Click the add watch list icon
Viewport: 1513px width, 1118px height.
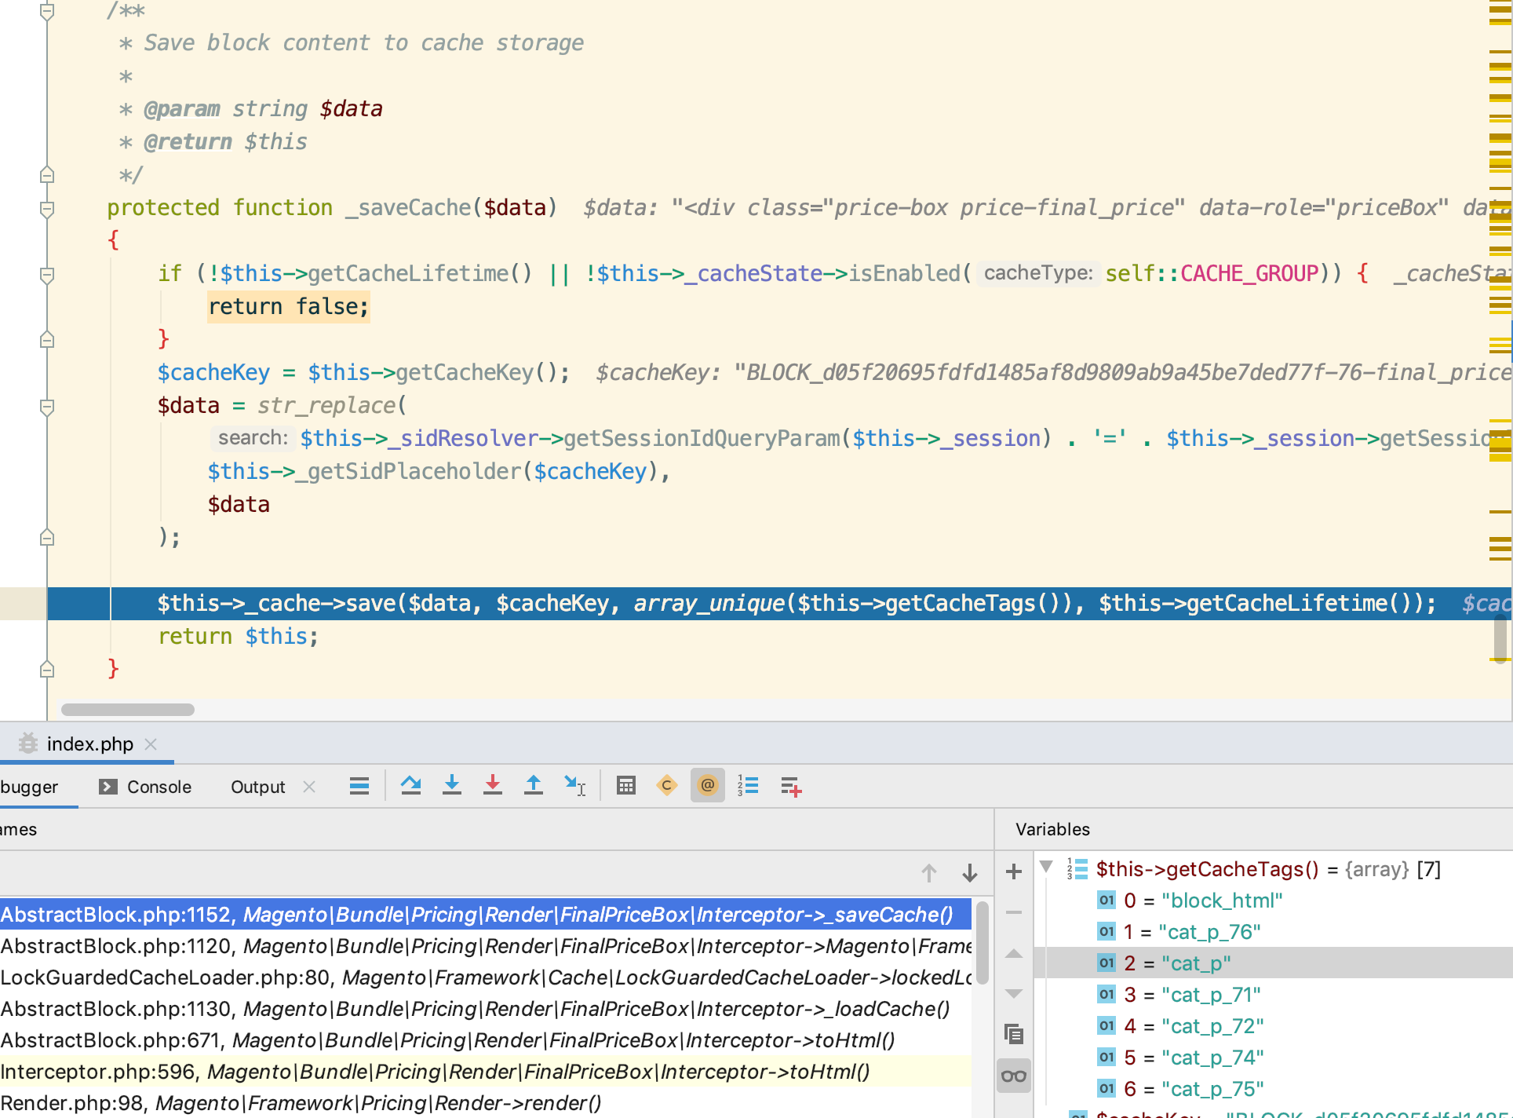pos(791,786)
